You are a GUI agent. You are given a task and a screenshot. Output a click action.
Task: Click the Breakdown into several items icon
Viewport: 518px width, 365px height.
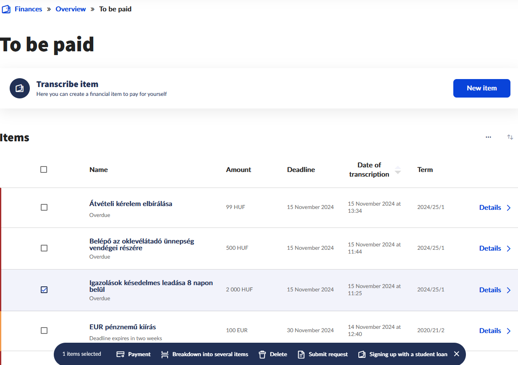point(165,354)
